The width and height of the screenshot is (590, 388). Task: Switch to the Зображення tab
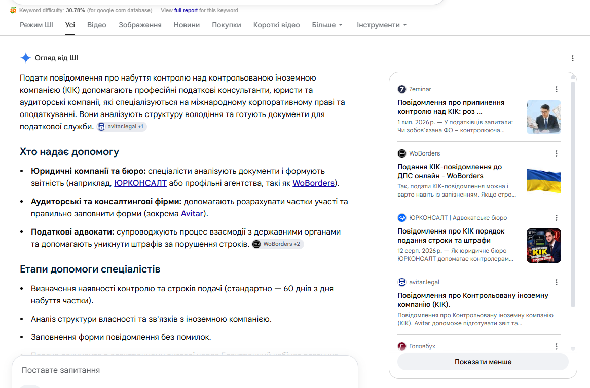point(140,25)
